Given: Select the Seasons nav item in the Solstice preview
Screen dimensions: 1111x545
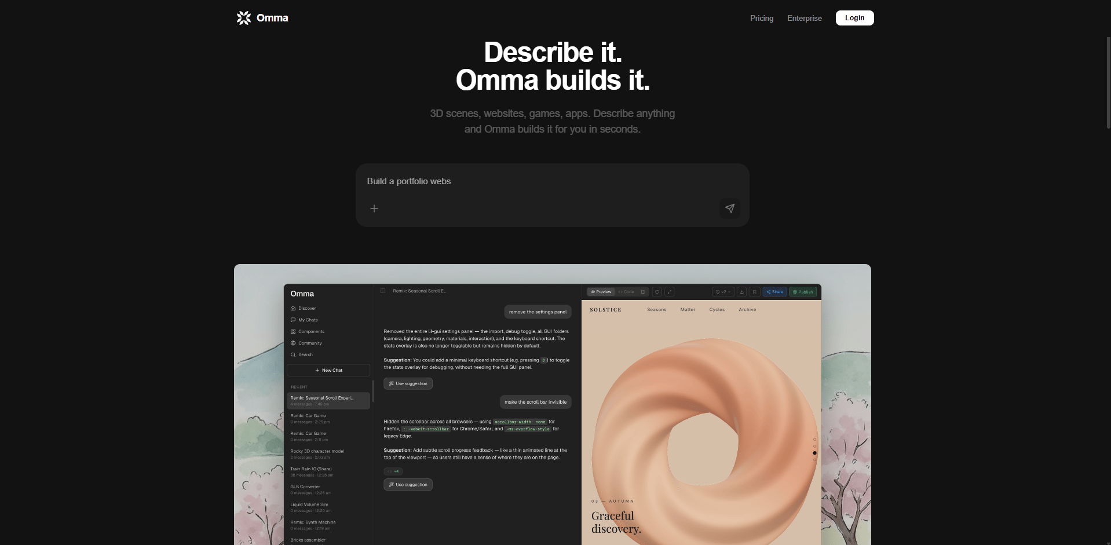Looking at the screenshot, I should 657,310.
